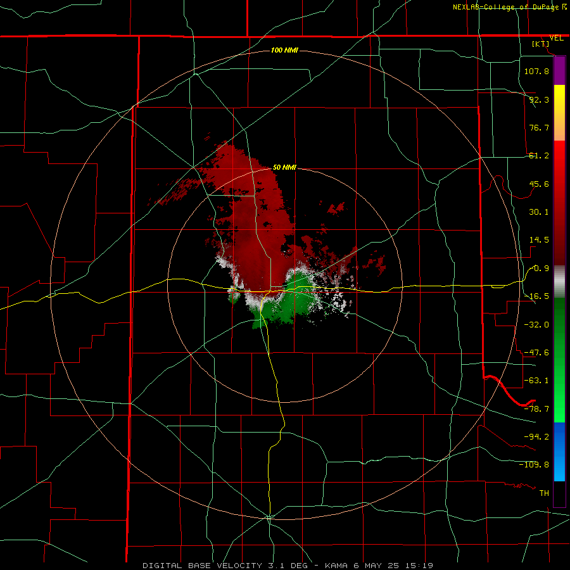Click the purple segment of the velocity color bar
This screenshot has height=570, width=570.
559,70
